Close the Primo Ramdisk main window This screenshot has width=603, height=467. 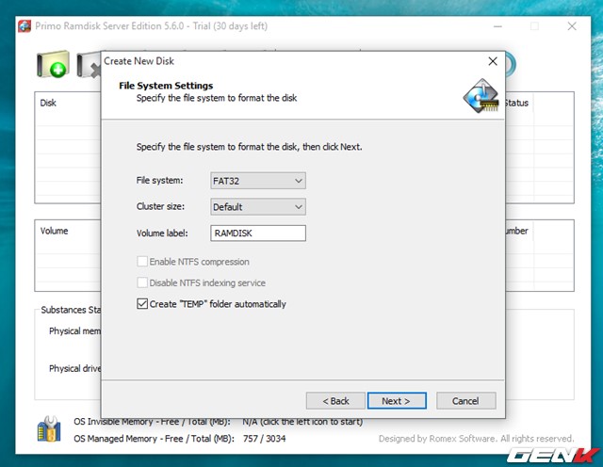tap(572, 26)
